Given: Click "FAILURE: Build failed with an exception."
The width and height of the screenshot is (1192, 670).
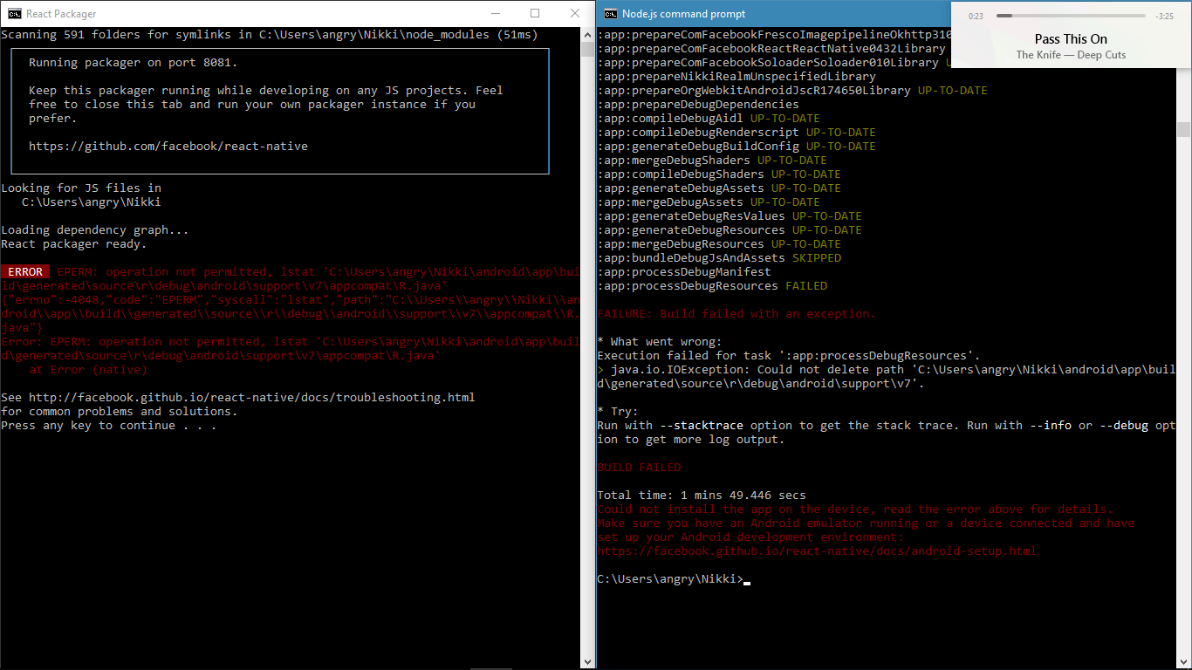Looking at the screenshot, I should [x=736, y=314].
